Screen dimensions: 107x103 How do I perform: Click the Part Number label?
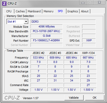(21, 41)
